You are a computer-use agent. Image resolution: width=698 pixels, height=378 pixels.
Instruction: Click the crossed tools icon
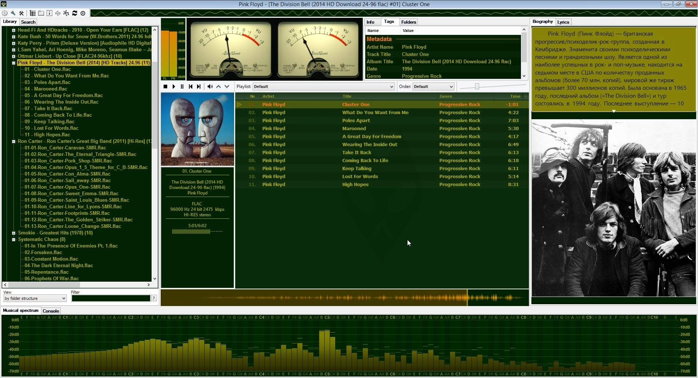(21, 13)
